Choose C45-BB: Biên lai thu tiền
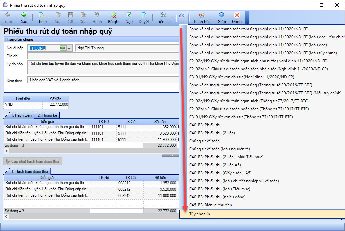Screen dimensions: 345x231 [210, 205]
